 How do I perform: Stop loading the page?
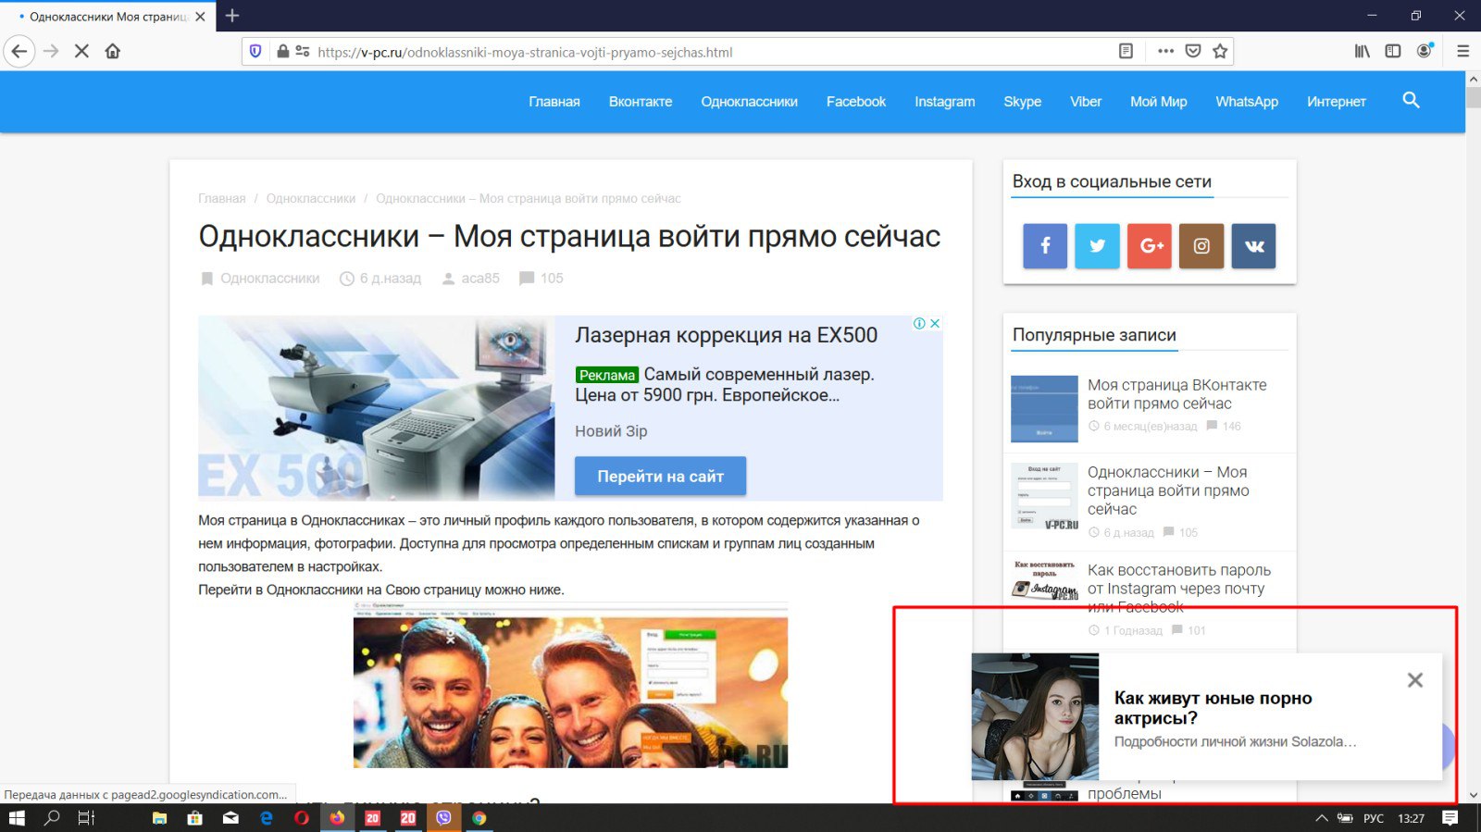point(81,52)
